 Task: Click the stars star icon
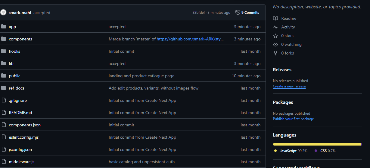(x=275, y=36)
